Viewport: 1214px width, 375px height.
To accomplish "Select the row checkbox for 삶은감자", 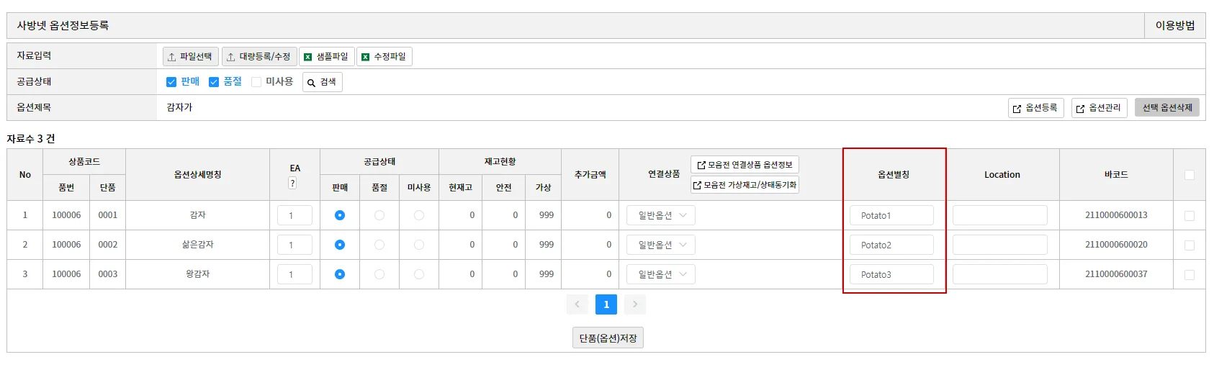I will [1190, 245].
